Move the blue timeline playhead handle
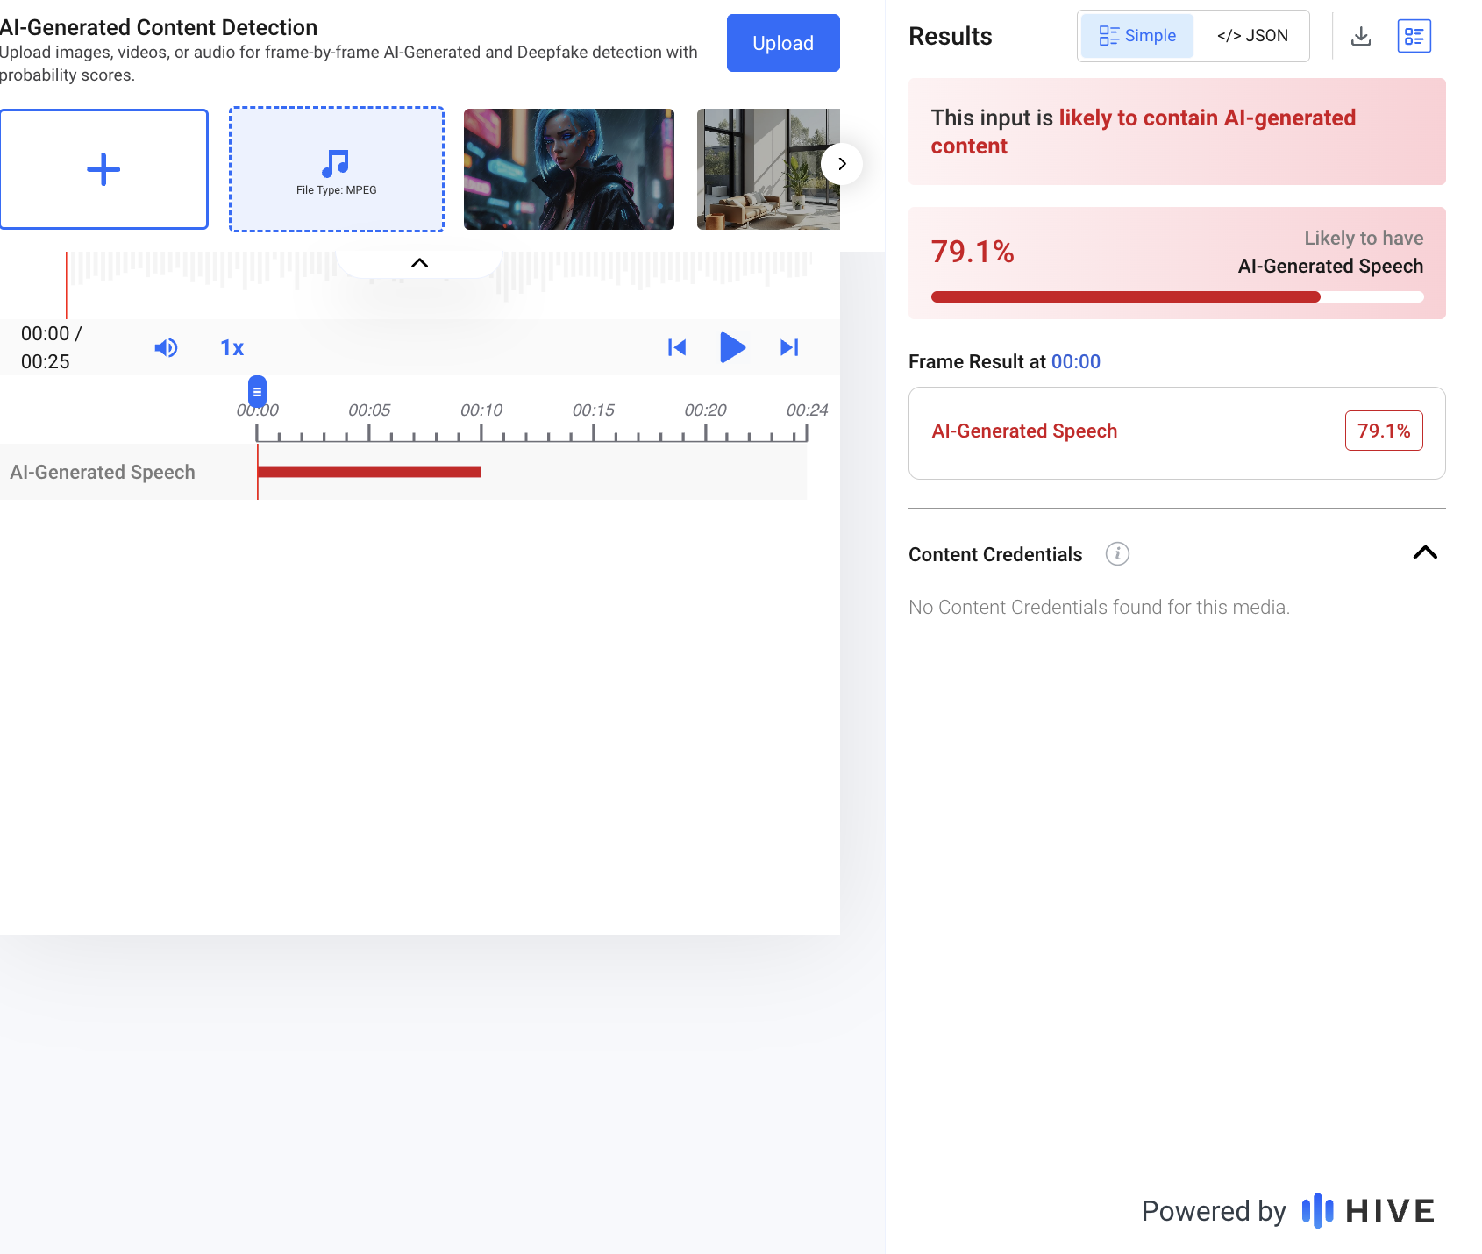 tap(257, 392)
